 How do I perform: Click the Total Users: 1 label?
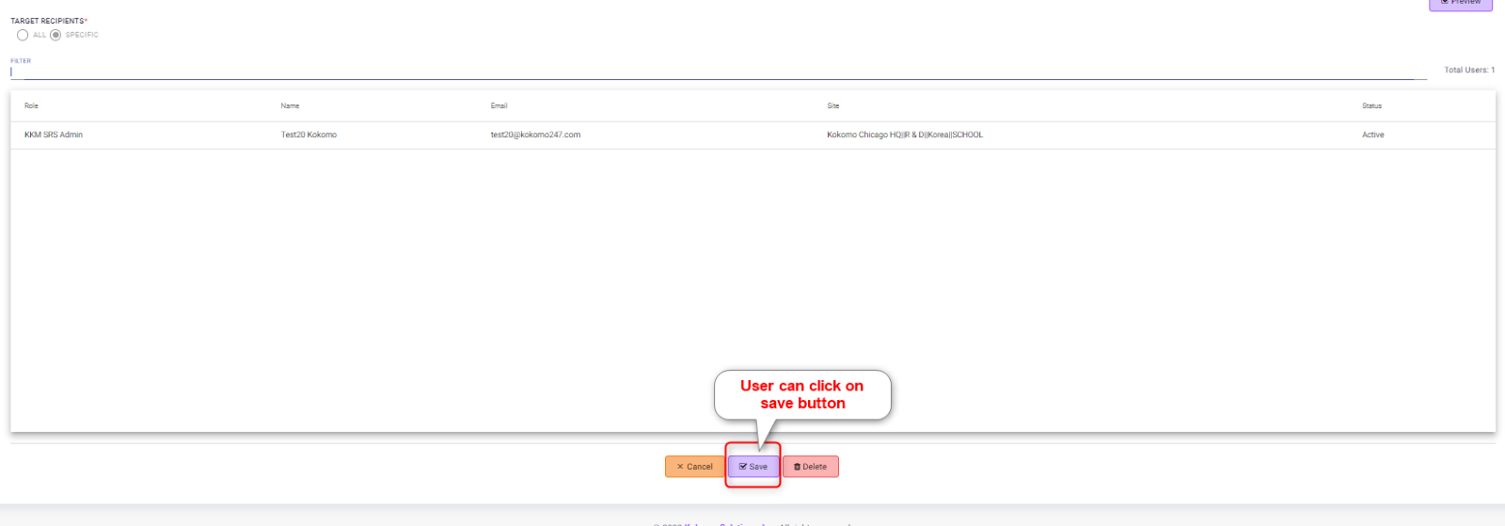pyautogui.click(x=1469, y=71)
